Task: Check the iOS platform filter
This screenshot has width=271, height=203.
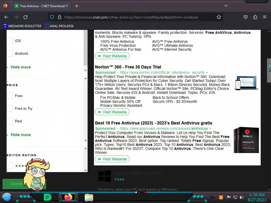Action: [x=10, y=41]
